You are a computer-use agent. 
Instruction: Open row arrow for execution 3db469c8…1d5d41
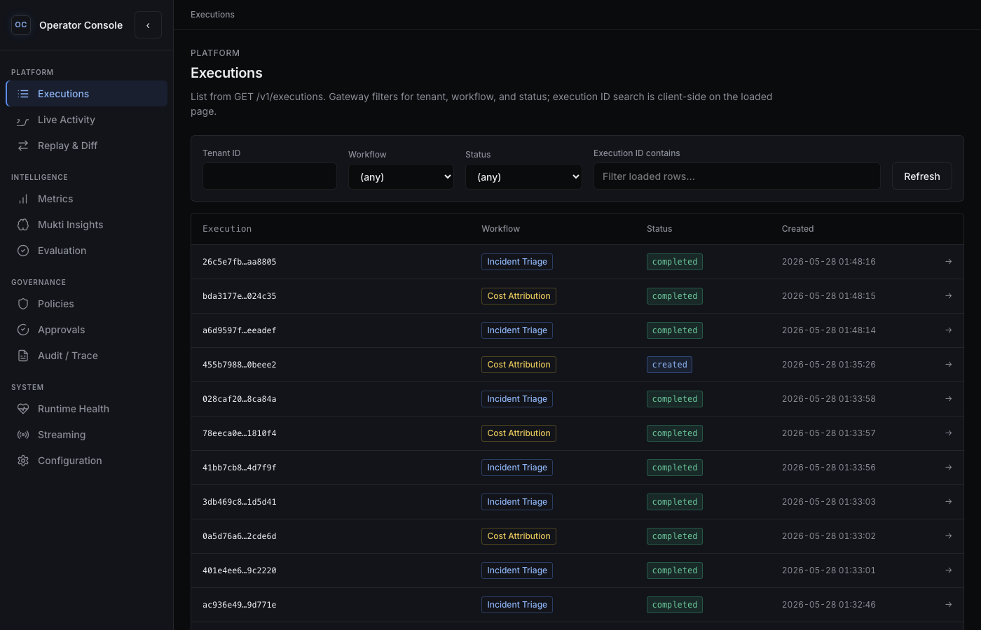point(948,502)
